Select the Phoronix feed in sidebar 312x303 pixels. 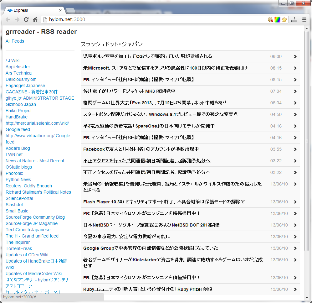pyautogui.click(x=14, y=173)
